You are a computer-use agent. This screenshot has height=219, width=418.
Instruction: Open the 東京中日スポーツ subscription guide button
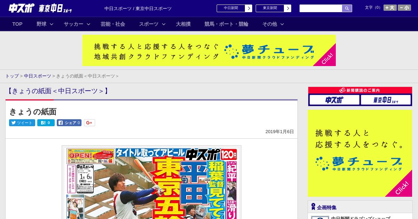(x=386, y=100)
